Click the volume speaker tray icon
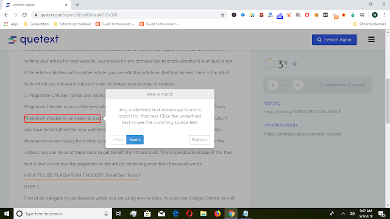Viewport: 390px width, 219px height. (x=352, y=214)
